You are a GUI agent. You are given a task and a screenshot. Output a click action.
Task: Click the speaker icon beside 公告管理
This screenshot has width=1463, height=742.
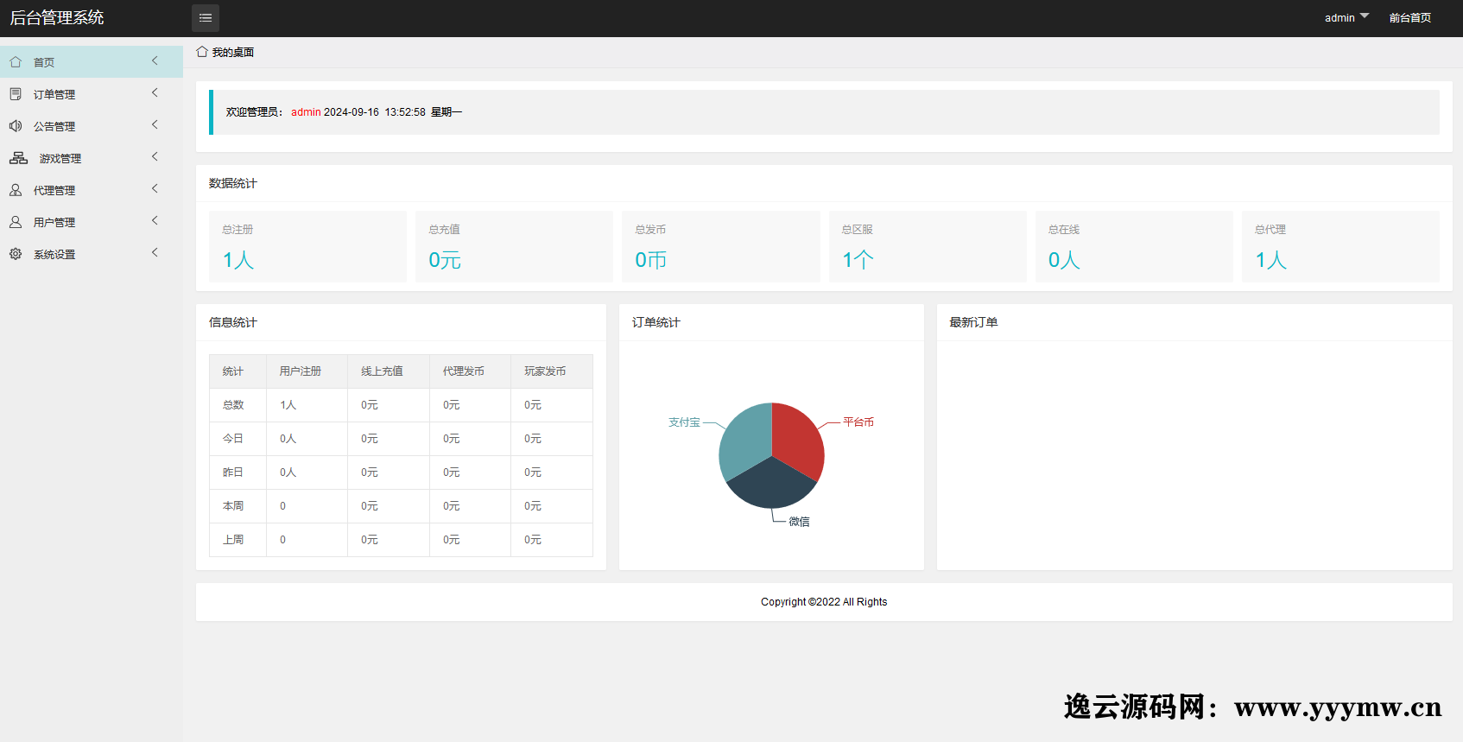[x=16, y=126]
